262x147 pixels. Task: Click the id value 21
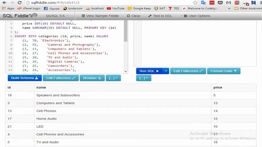tap(9, 127)
